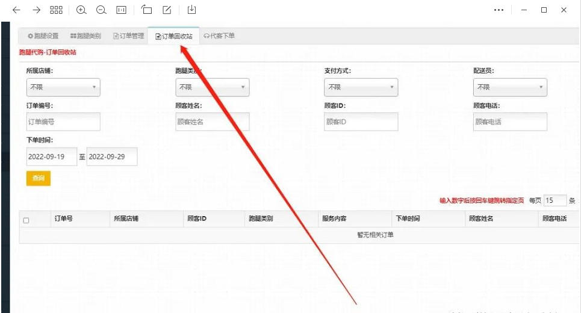
Task: Rotate the image using the rotate icon
Action: (x=147, y=10)
